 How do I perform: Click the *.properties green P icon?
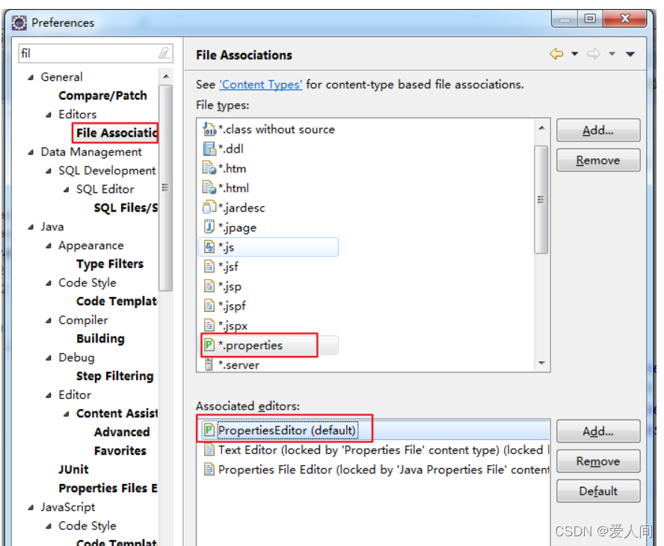209,345
